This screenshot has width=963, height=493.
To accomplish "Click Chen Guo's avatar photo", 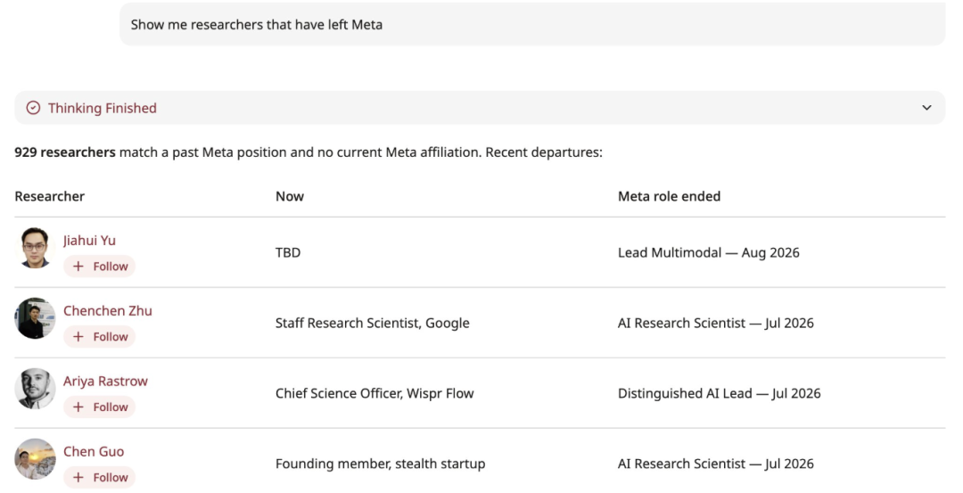I will 35,459.
